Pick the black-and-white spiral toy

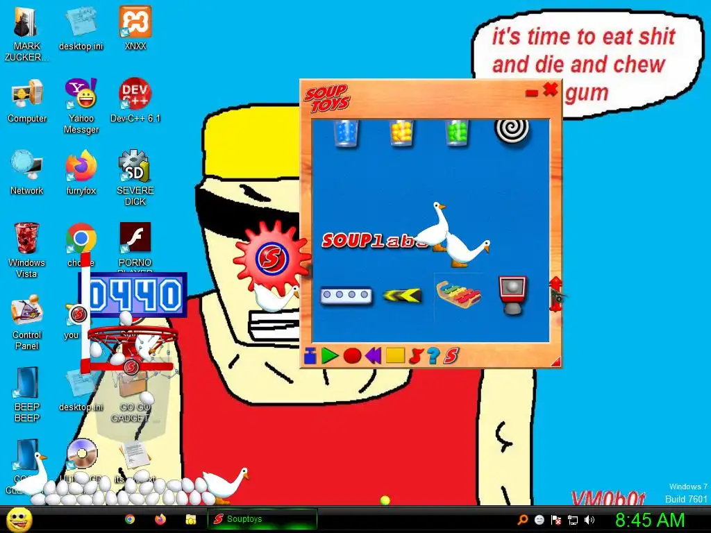pos(512,131)
